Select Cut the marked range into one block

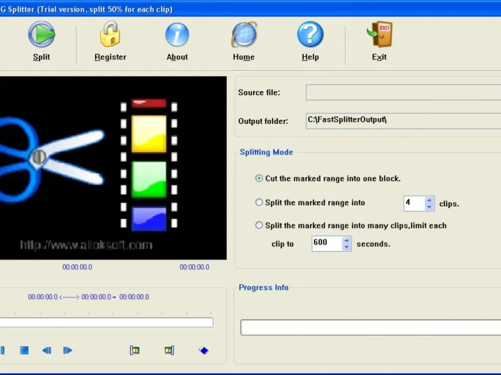[x=259, y=178]
